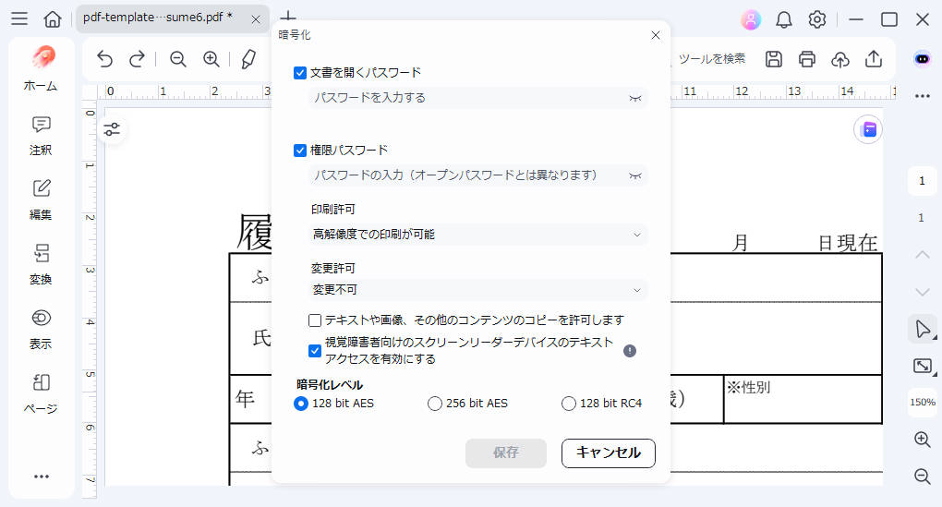Reveal the permission password with eye icon
Viewport: 942px width, 507px height.
pos(635,175)
